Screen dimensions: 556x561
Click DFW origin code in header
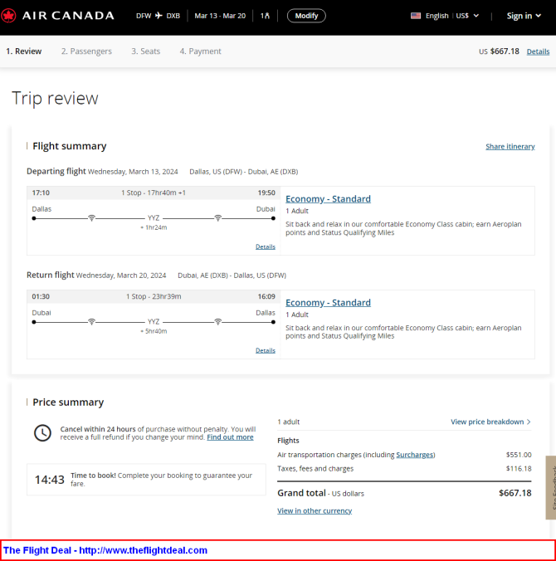(144, 16)
